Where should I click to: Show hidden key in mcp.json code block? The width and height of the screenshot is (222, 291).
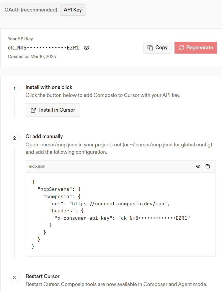[198, 166]
